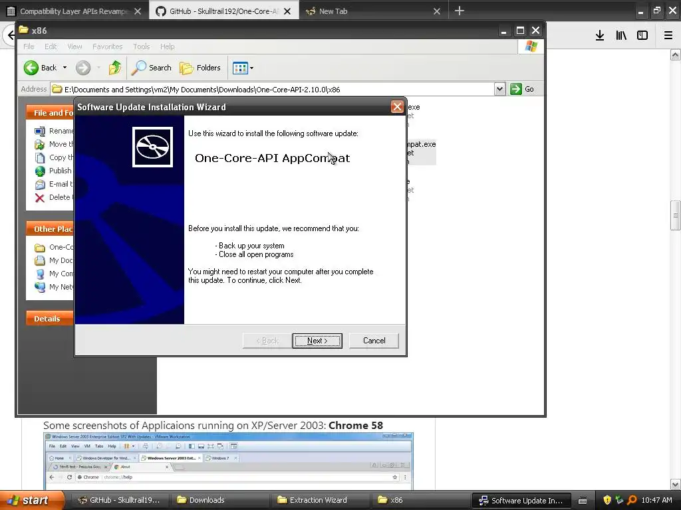
Task: Open the Views dropdown button
Action: (x=243, y=68)
